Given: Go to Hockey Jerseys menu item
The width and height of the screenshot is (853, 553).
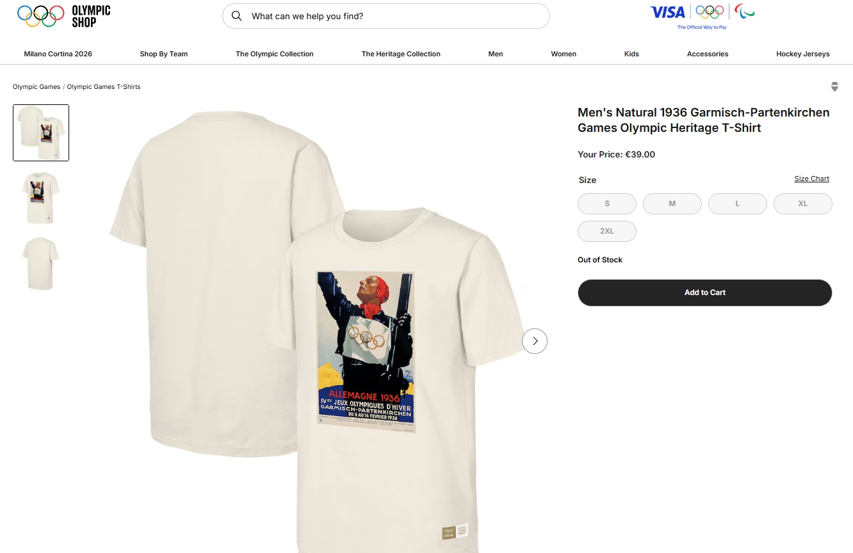Looking at the screenshot, I should point(803,54).
